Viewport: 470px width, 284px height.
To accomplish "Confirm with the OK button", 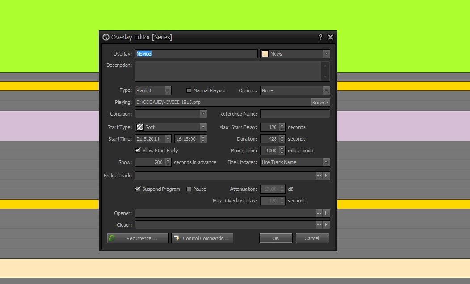I will [x=276, y=238].
